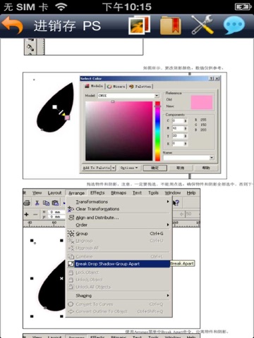The height and width of the screenshot is (338, 254).
Task: Open the View menu
Action: [37, 193]
